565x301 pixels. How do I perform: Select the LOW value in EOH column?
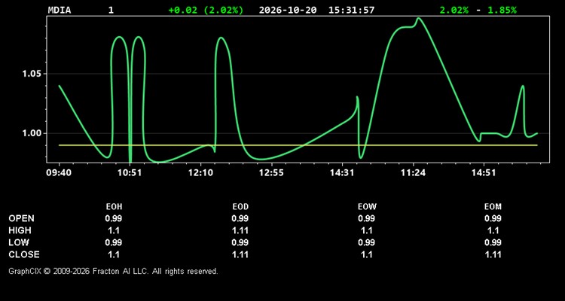pos(114,242)
